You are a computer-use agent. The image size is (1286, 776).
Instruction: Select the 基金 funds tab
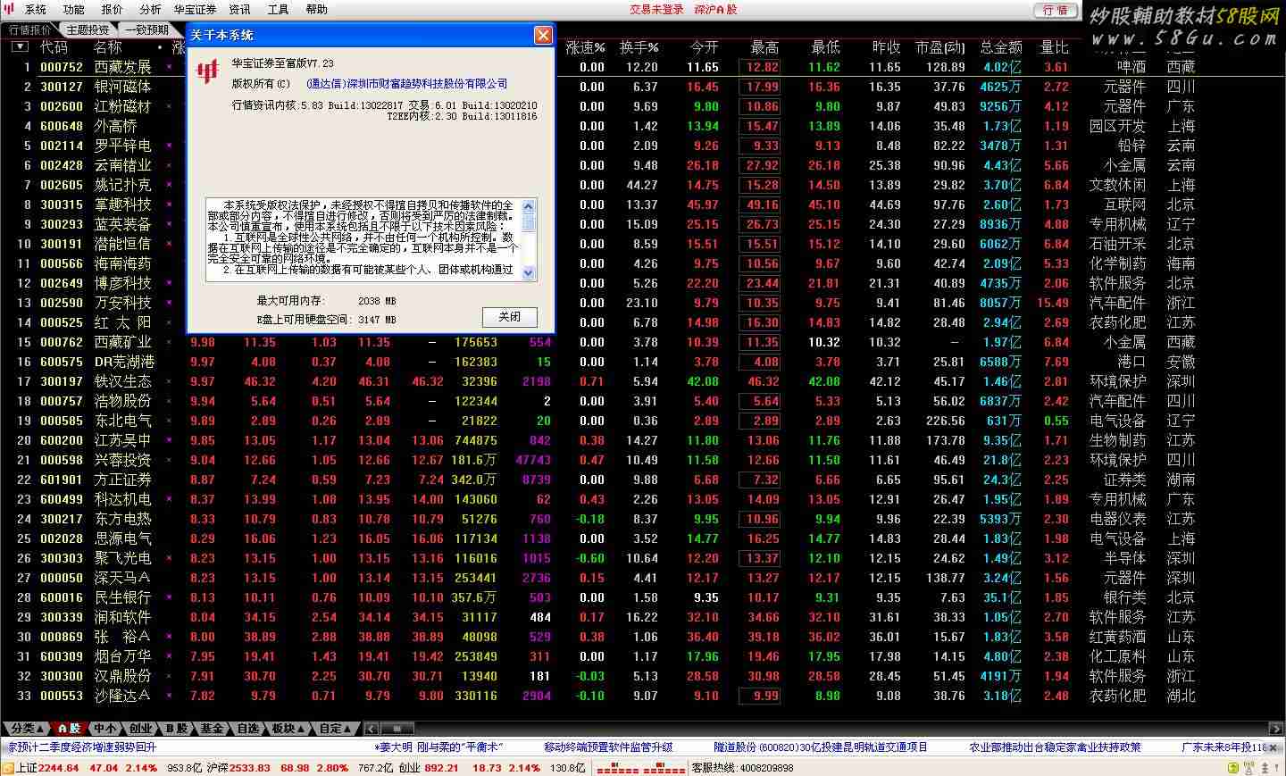[x=212, y=729]
